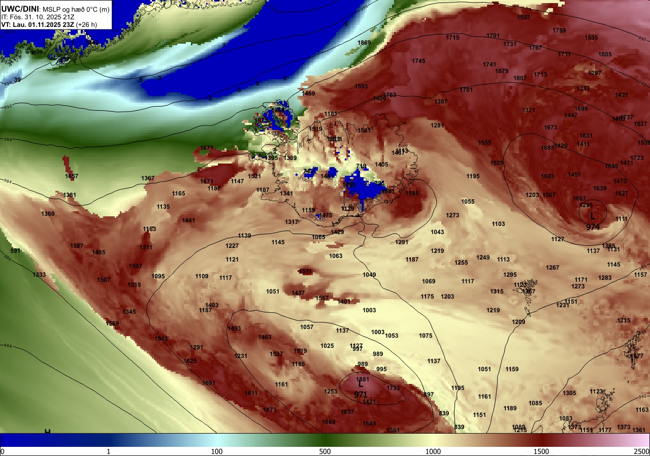The height and width of the screenshot is (456, 650).
Task: Click the 1227 height value
Action: [232, 246]
